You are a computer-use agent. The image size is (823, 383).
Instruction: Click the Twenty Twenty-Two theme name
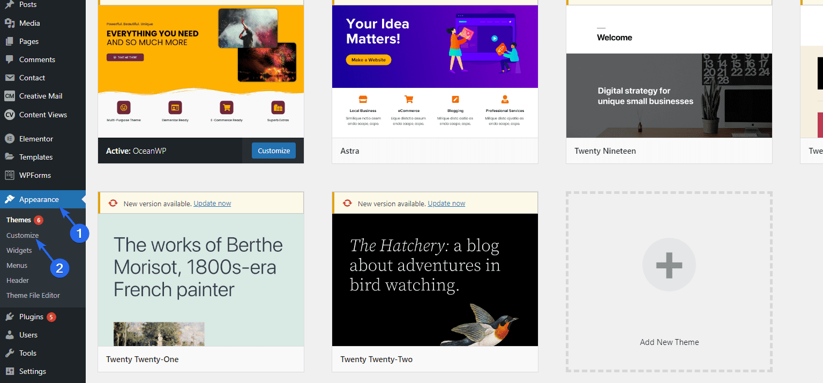[377, 359]
